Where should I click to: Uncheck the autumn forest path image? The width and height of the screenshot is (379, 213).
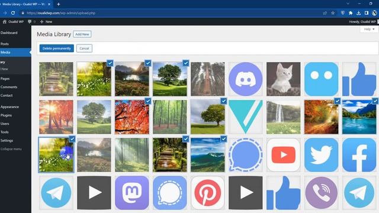(338, 101)
